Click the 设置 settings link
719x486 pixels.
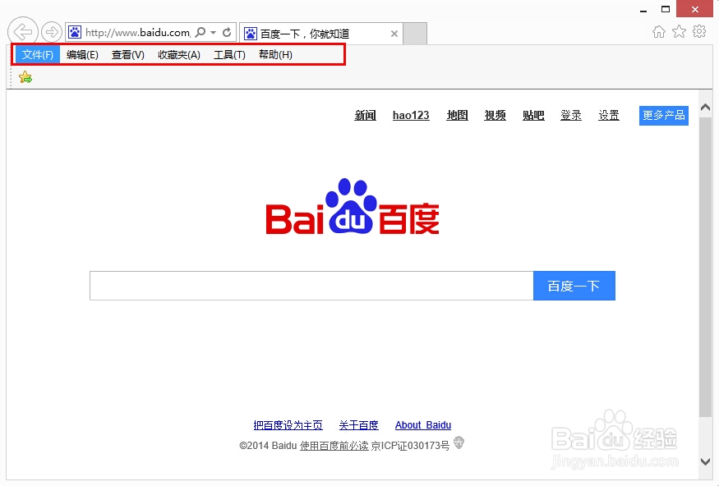(x=609, y=116)
